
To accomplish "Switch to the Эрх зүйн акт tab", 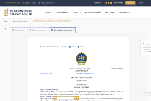I will point(19,30).
